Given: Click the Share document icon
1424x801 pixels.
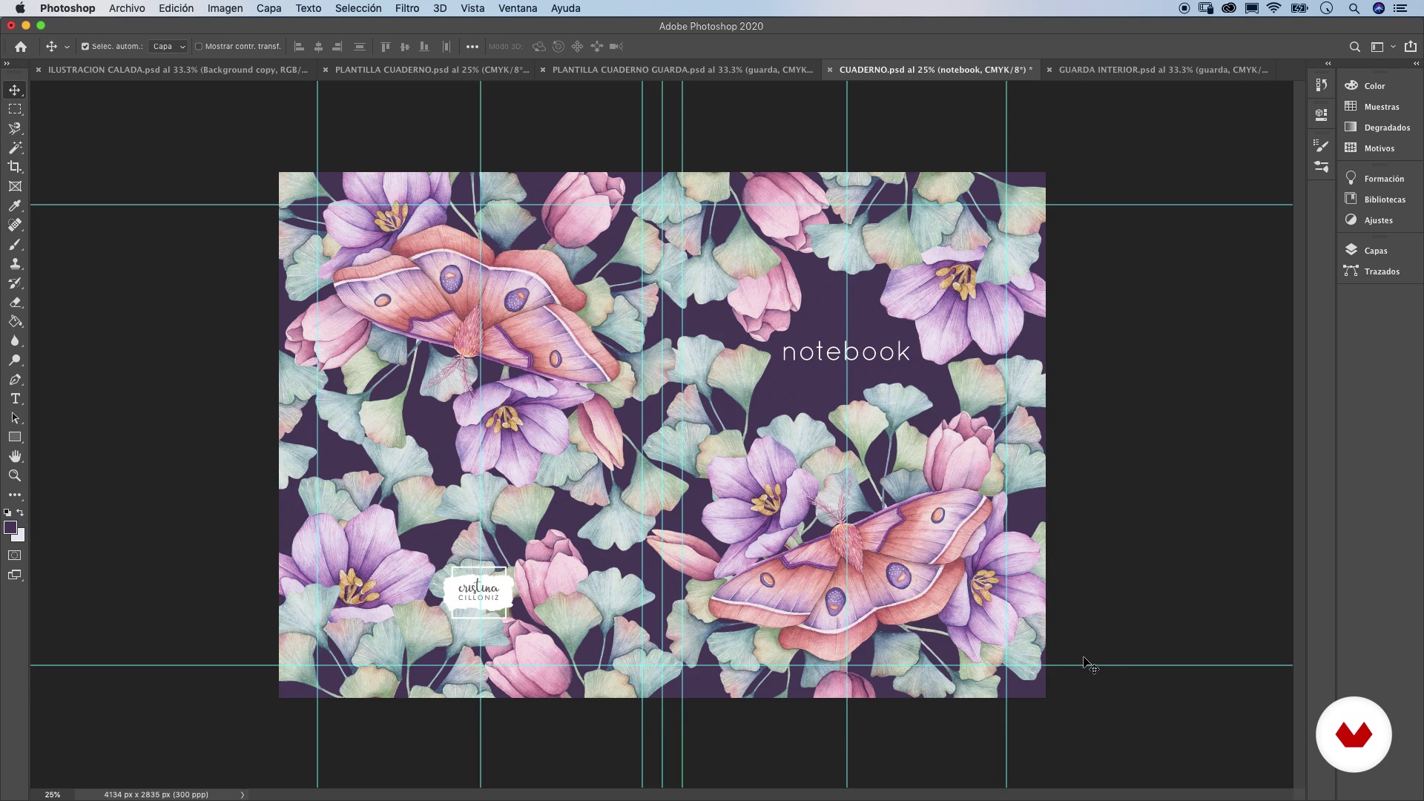Looking at the screenshot, I should point(1410,46).
